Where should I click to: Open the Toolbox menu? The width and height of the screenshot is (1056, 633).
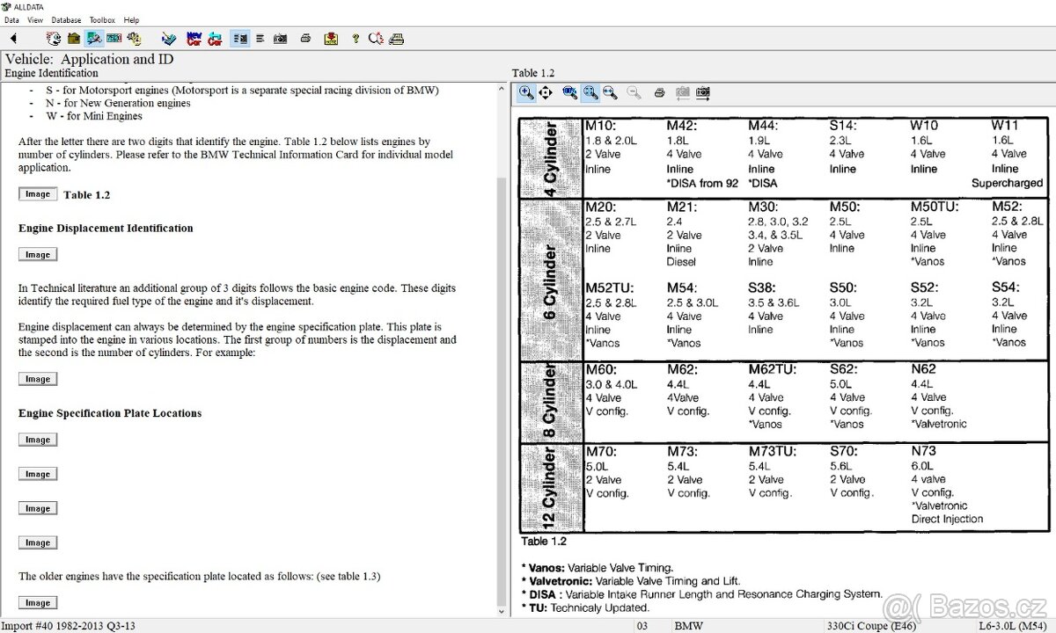102,19
